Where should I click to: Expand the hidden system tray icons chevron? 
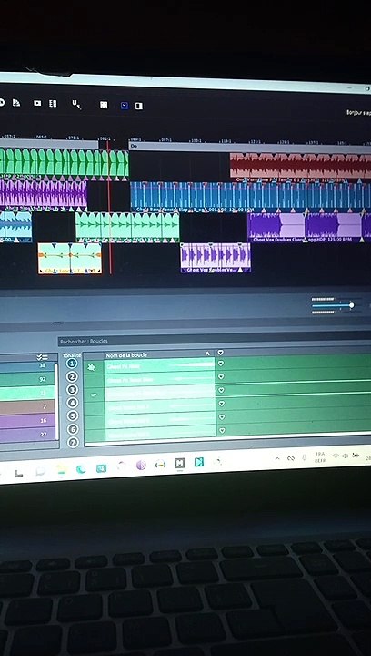click(277, 458)
